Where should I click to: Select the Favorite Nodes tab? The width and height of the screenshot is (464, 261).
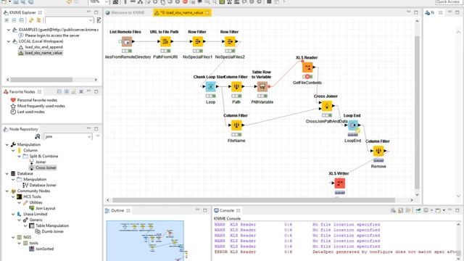coord(22,92)
